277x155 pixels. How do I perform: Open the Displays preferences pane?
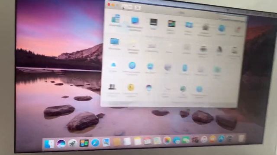115,42
